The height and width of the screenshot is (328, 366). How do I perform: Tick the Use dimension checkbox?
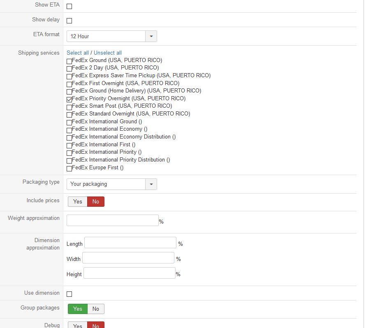69,294
